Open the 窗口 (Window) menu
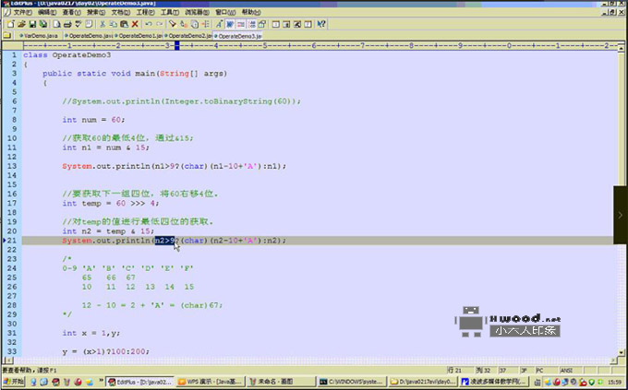This screenshot has height=390, width=628. coord(225,12)
